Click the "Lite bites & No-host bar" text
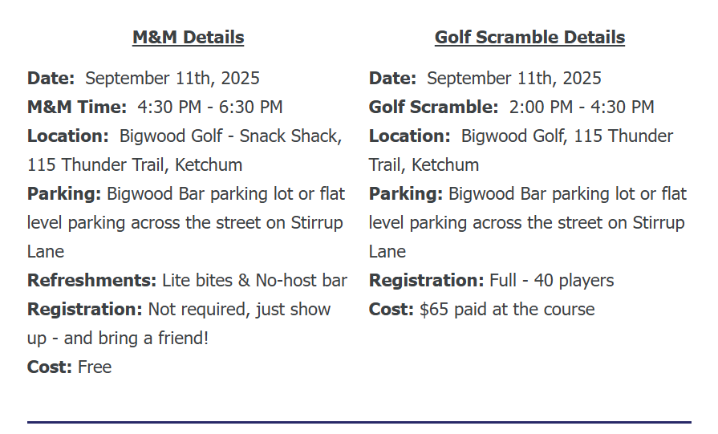The height and width of the screenshot is (434, 718). pos(254,280)
